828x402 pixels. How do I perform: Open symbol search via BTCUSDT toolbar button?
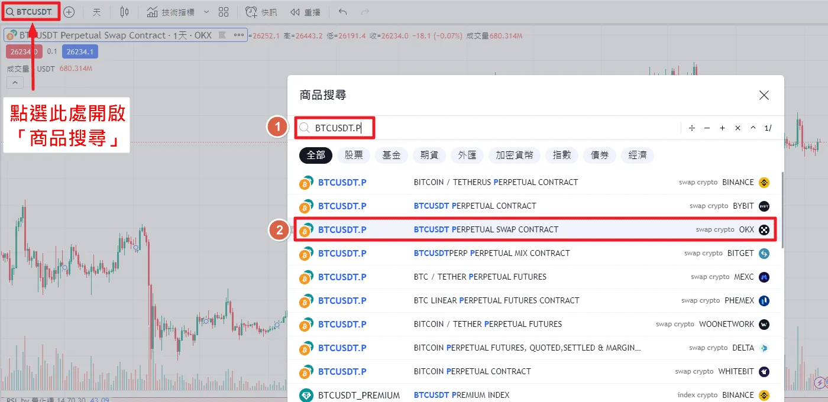pos(31,11)
